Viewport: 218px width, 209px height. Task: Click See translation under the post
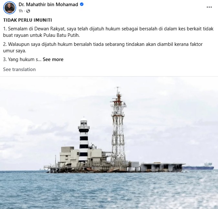pos(19,69)
